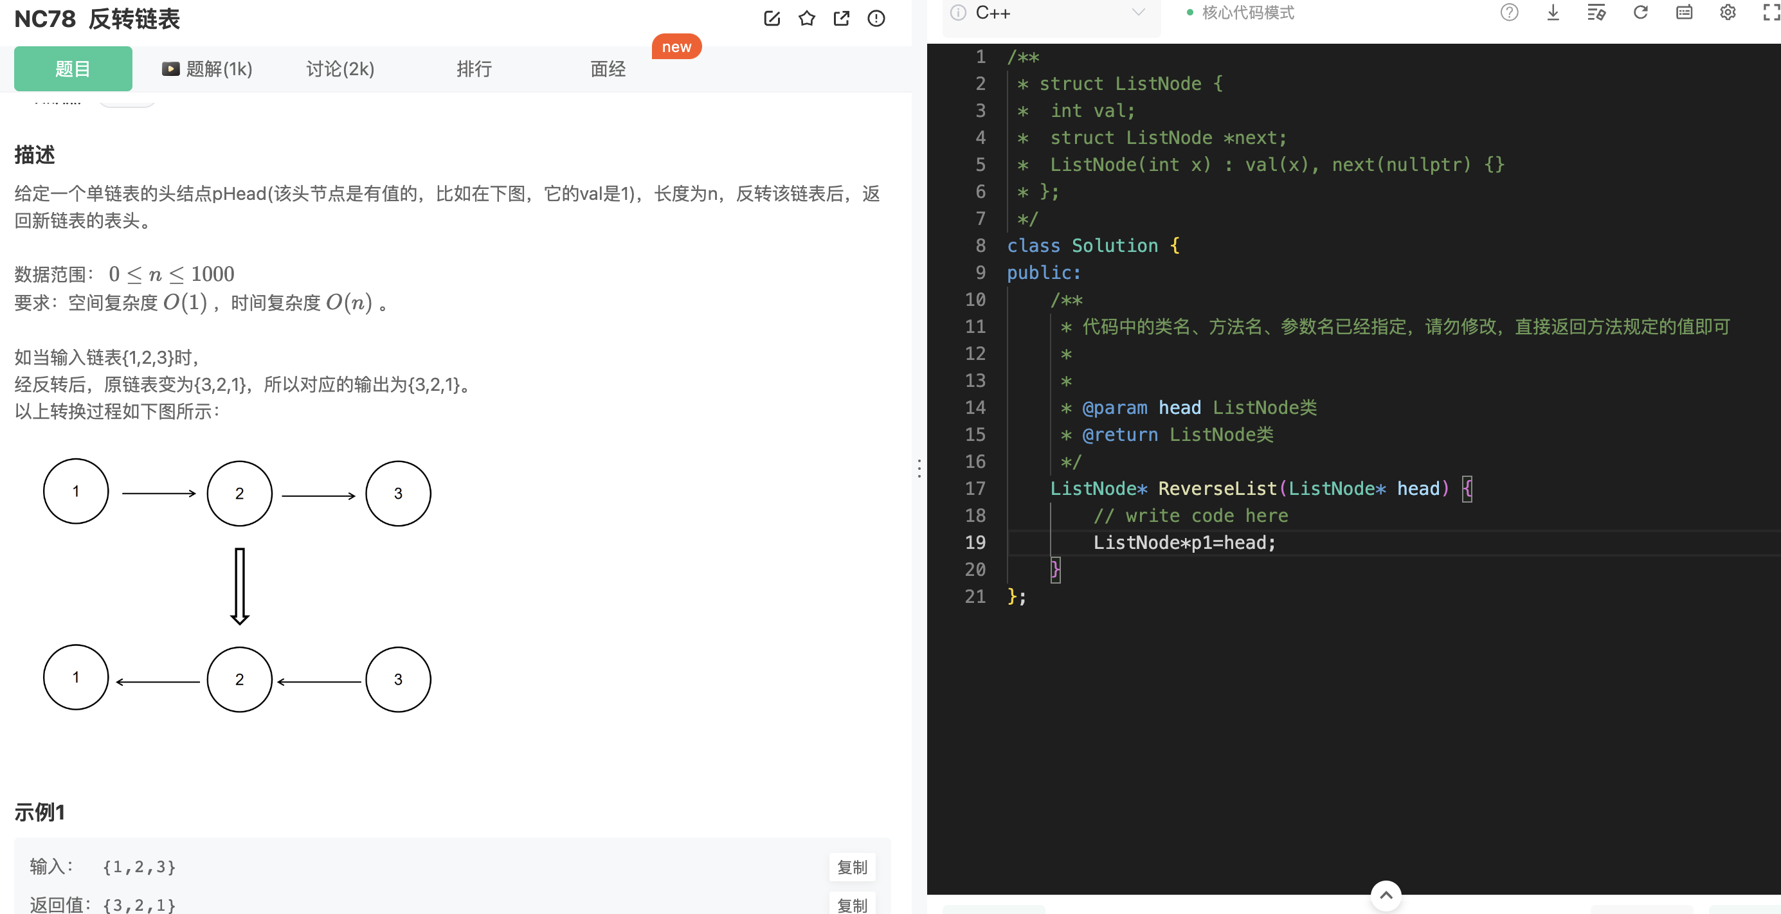Viewport: 1781px width, 914px height.
Task: Select the 排行 tab
Action: (475, 69)
